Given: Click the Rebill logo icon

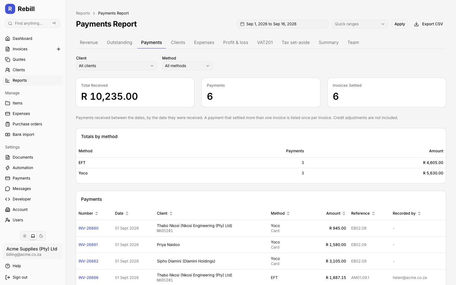Looking at the screenshot, I should click(10, 9).
